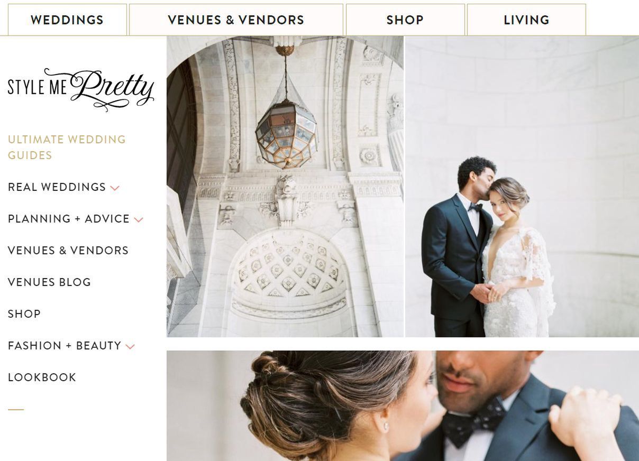This screenshot has width=639, height=461.
Task: Open the Lookbook link
Action: [42, 377]
